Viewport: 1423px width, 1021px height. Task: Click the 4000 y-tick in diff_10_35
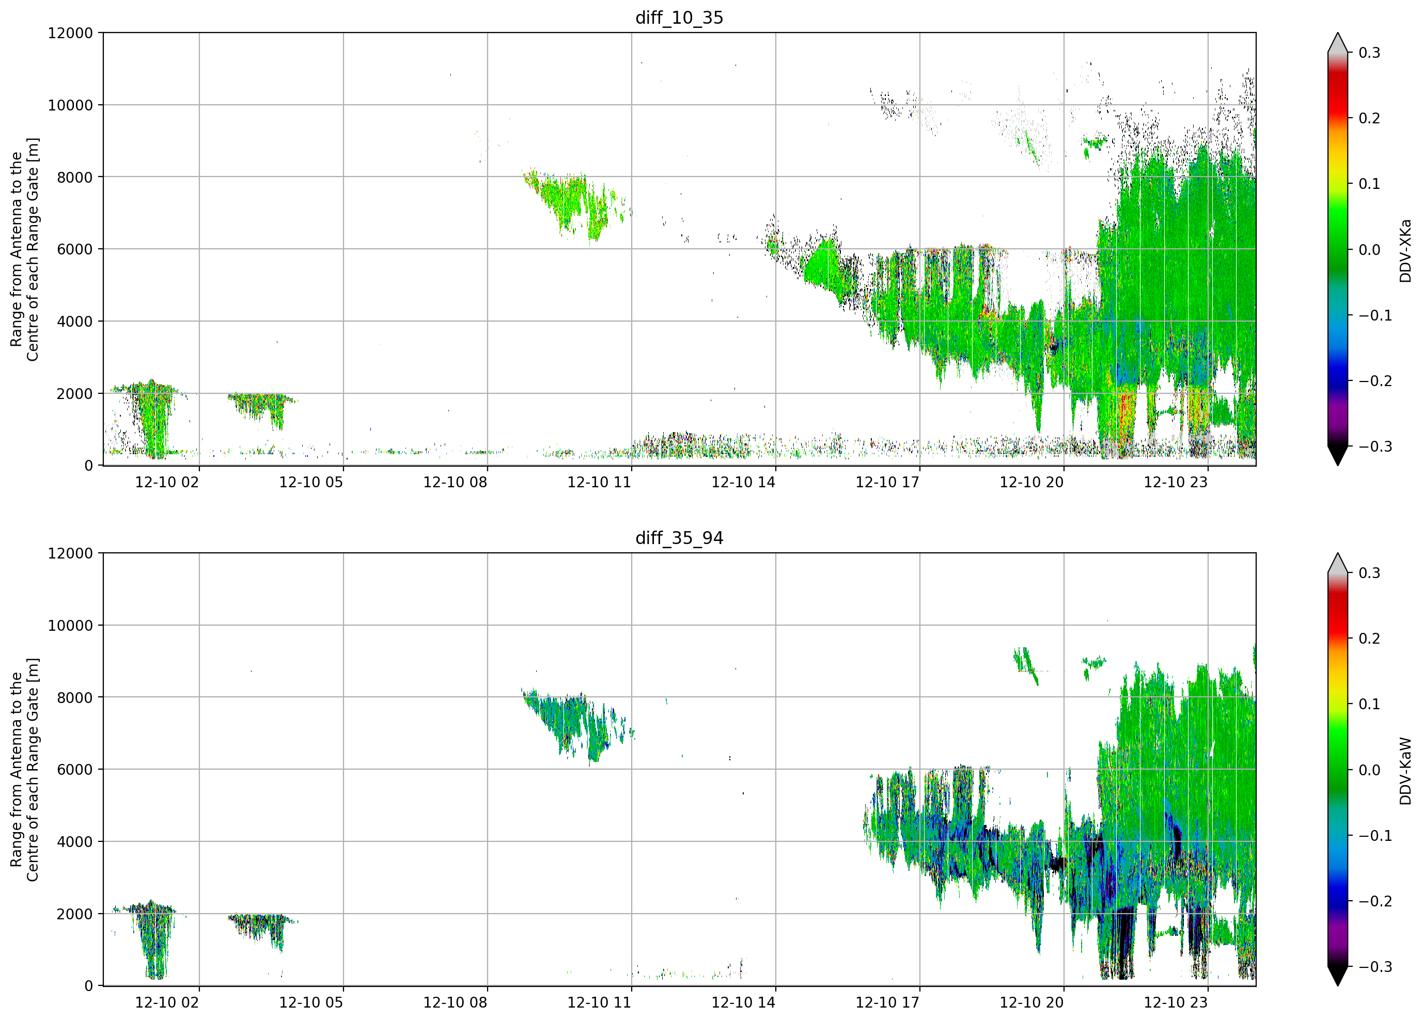pos(75,321)
